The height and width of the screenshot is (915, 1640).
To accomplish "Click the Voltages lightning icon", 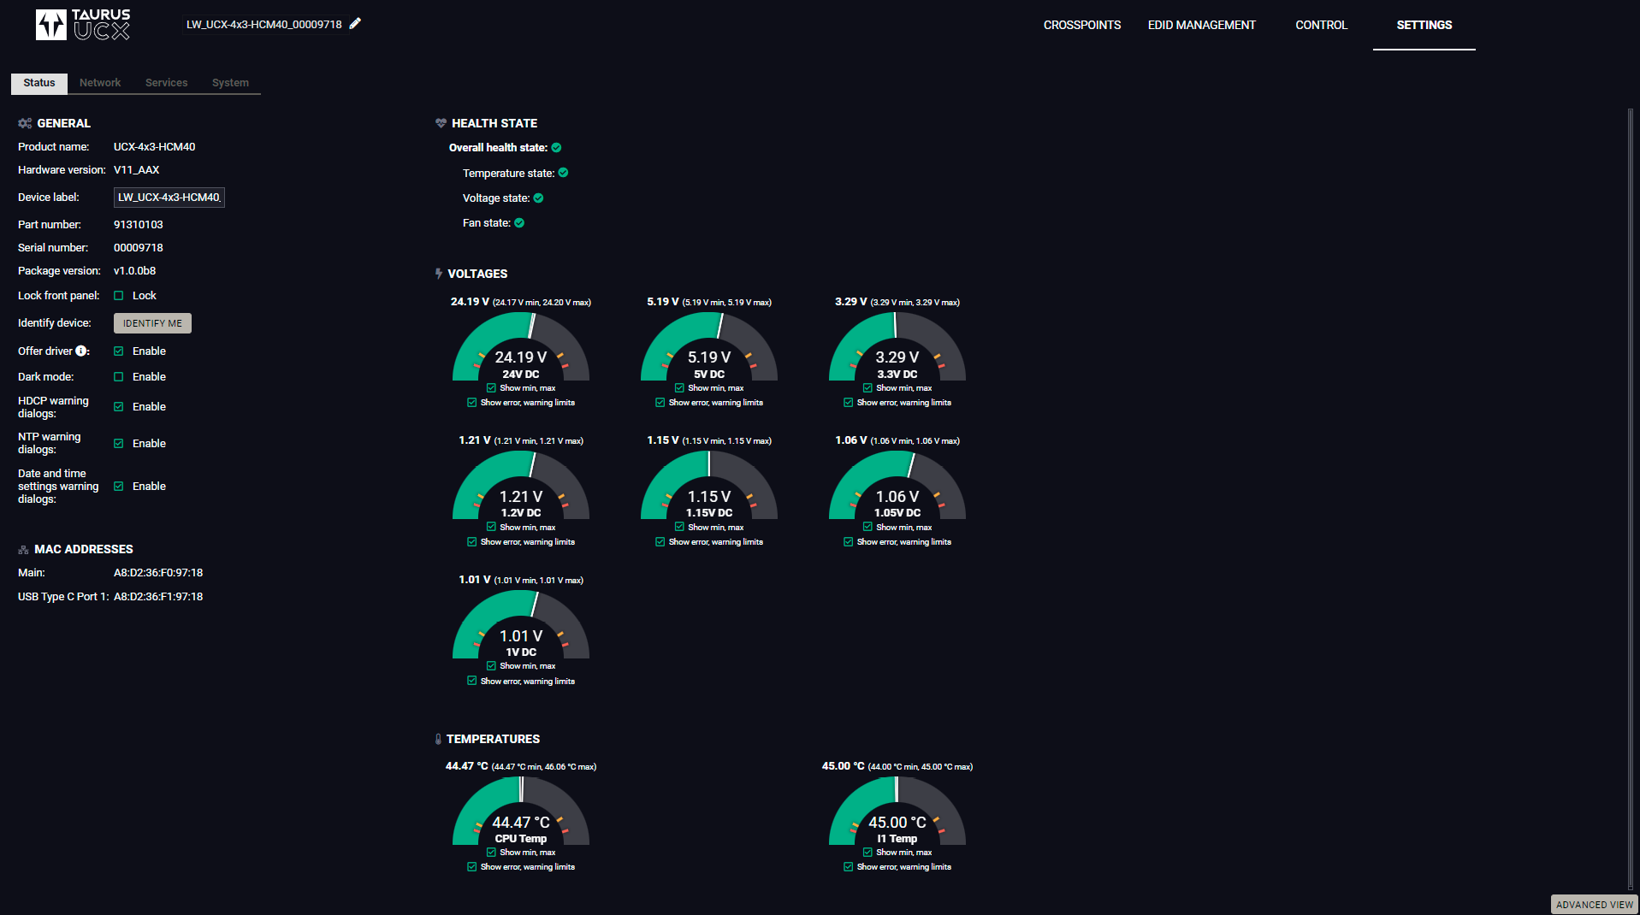I will (x=439, y=274).
